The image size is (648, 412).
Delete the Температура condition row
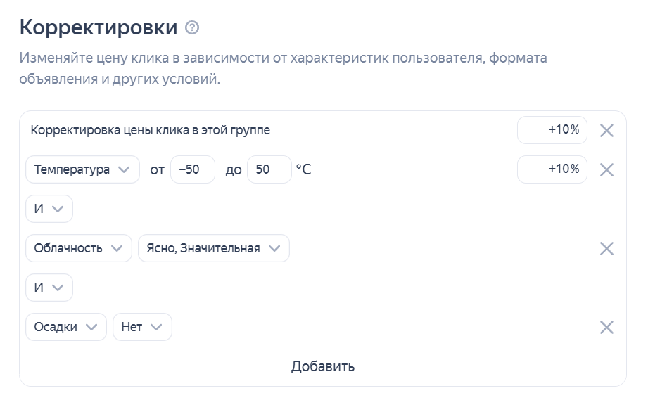point(606,169)
